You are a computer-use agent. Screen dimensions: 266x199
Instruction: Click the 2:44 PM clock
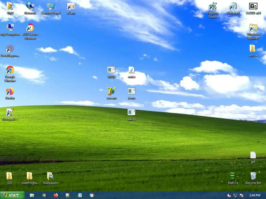coord(255,195)
